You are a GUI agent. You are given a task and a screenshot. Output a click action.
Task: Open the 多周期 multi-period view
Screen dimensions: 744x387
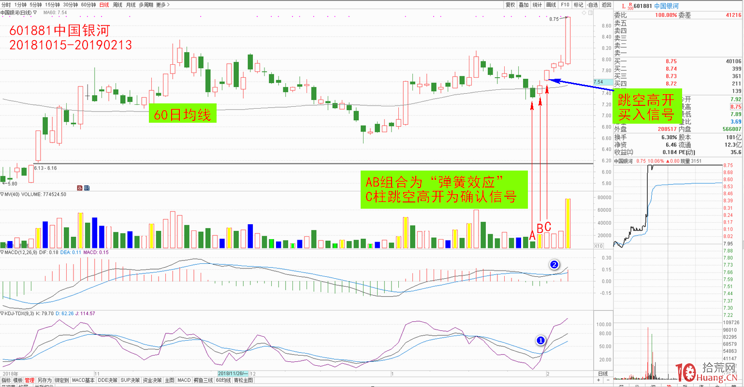[146, 5]
